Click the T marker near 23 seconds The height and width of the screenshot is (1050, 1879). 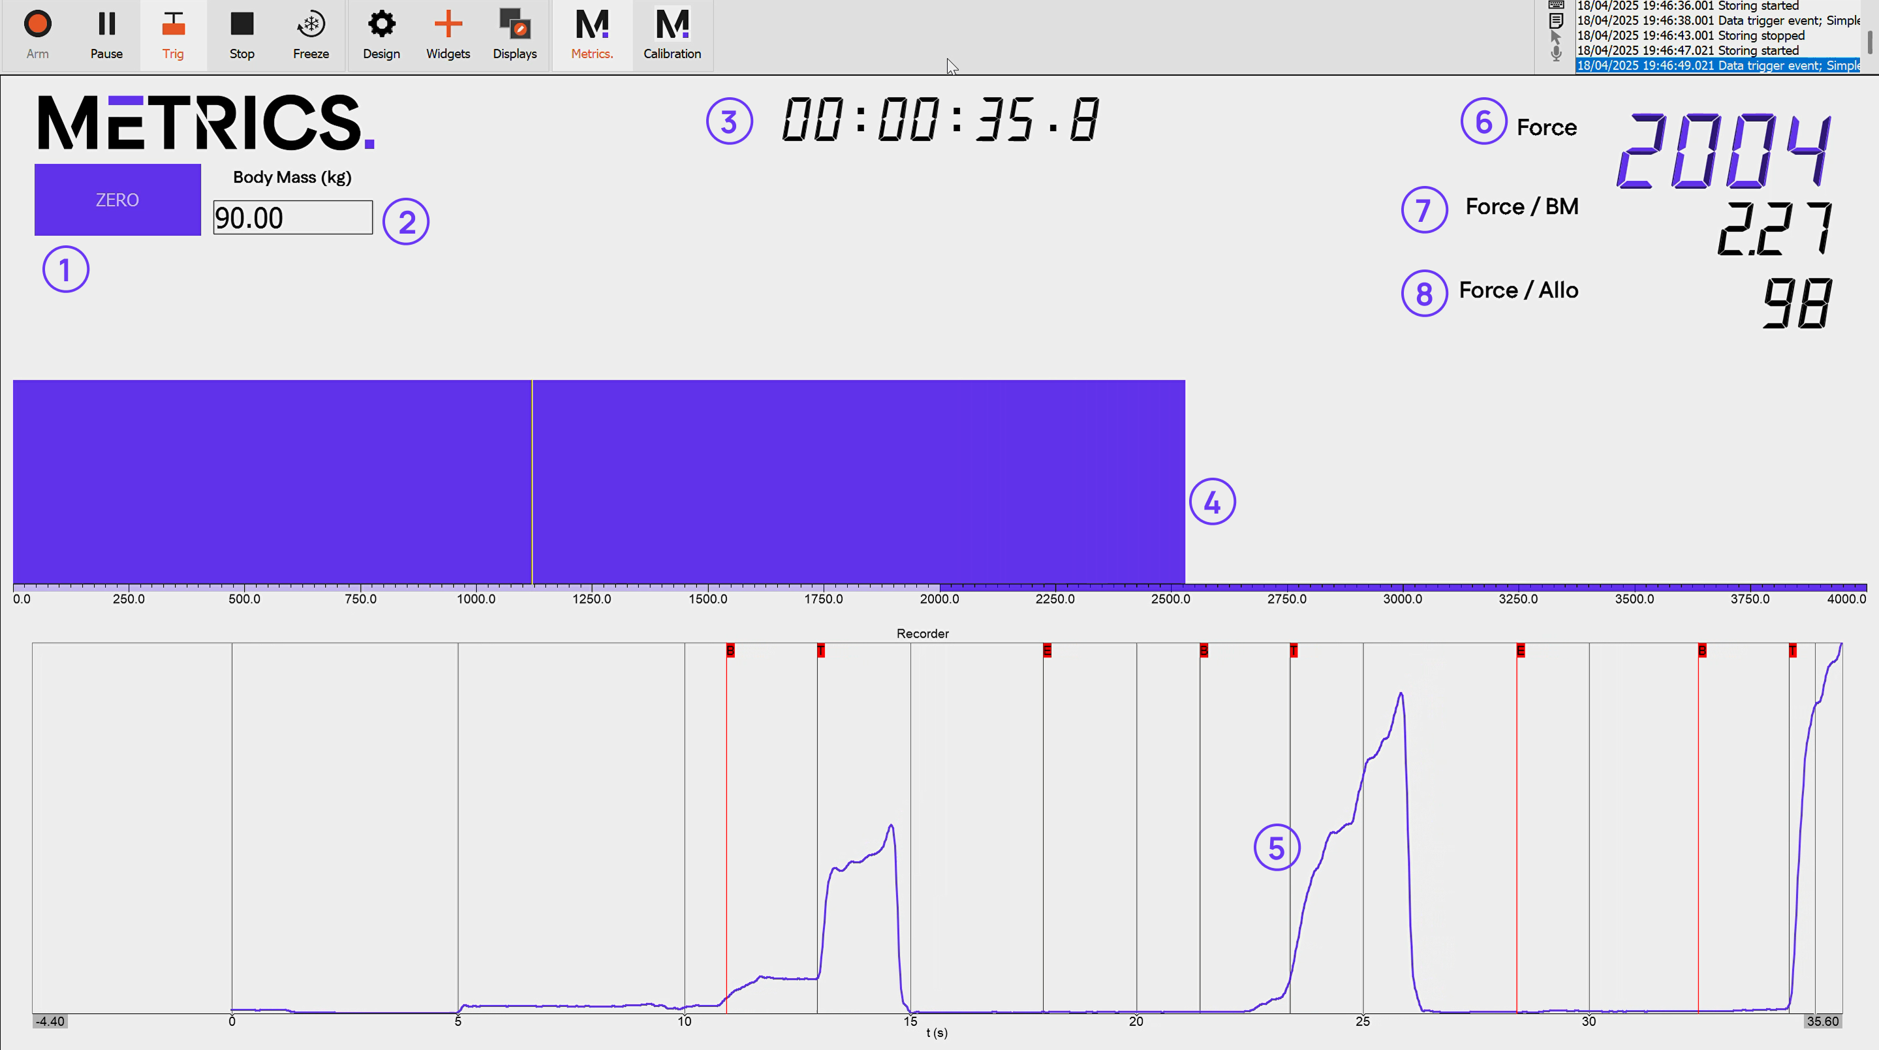(1294, 651)
